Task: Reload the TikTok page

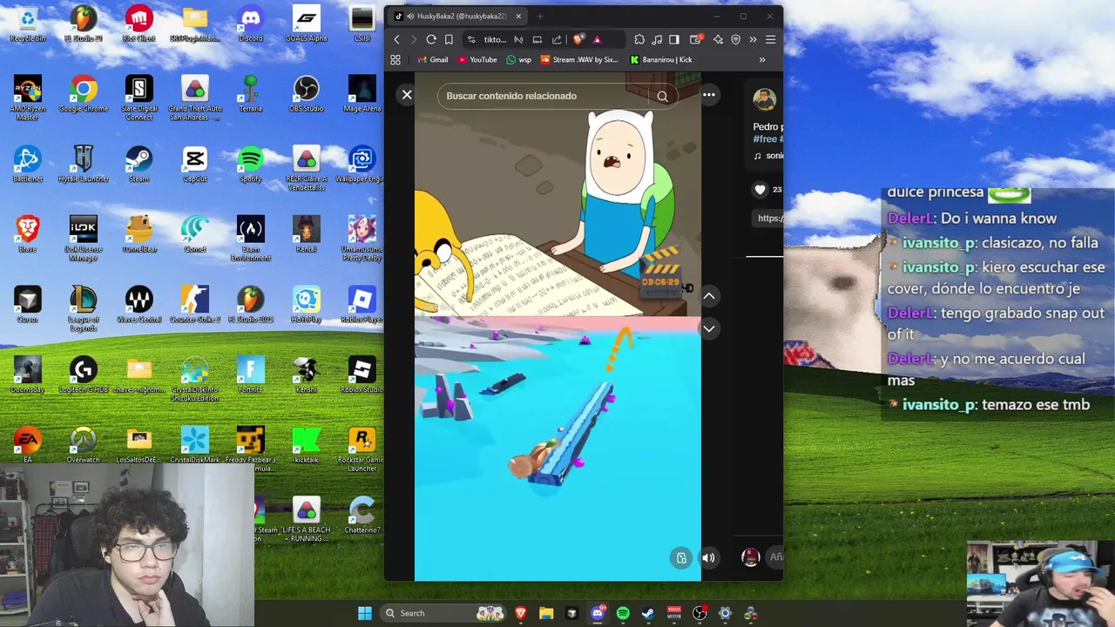Action: [x=431, y=39]
